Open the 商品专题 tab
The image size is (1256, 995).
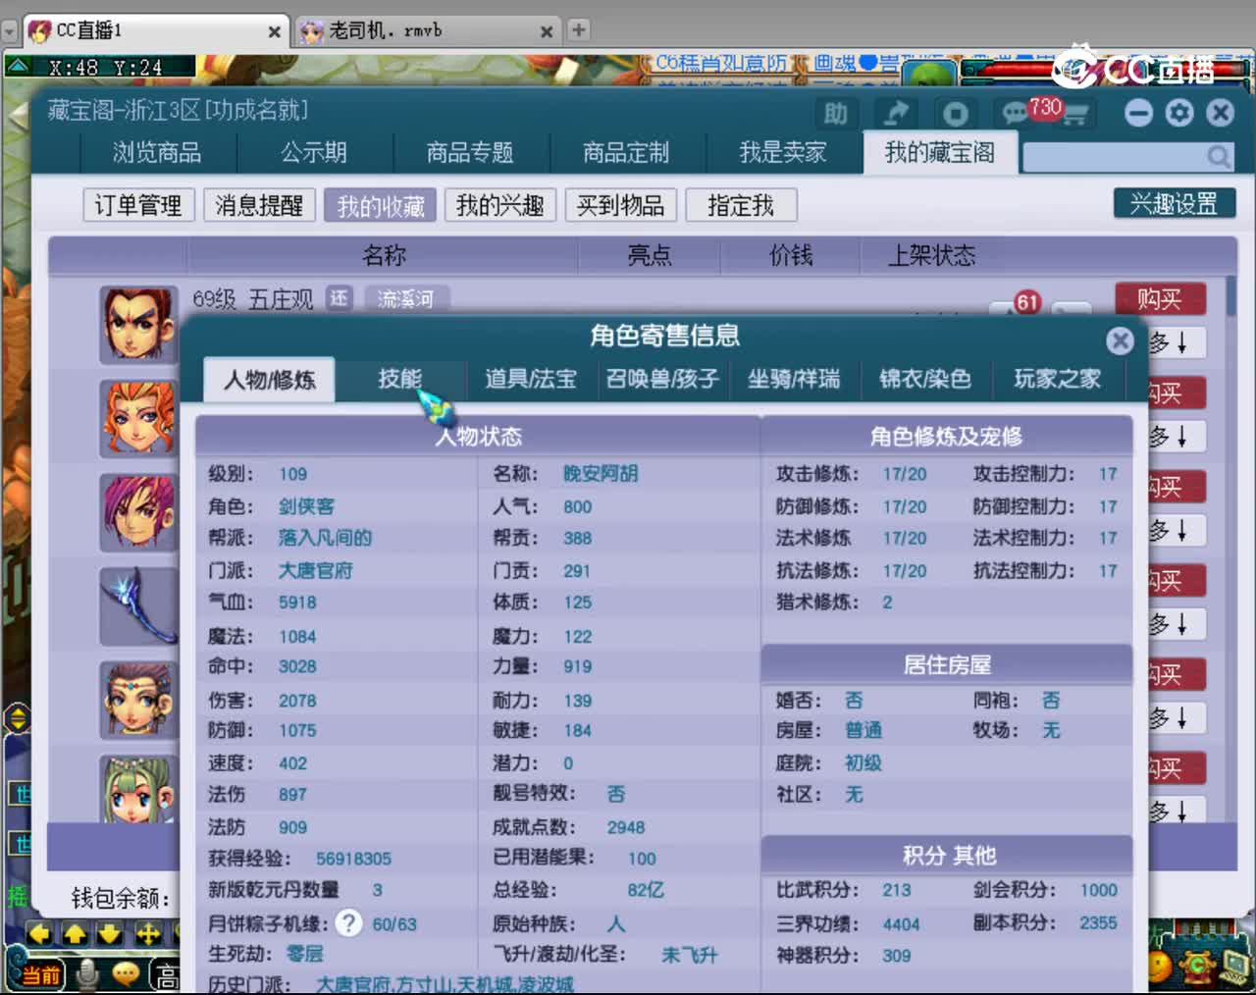471,152
